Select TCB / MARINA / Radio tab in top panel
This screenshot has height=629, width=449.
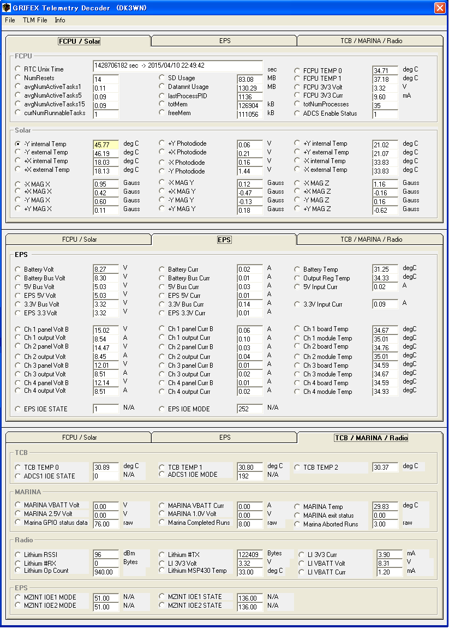click(x=371, y=41)
